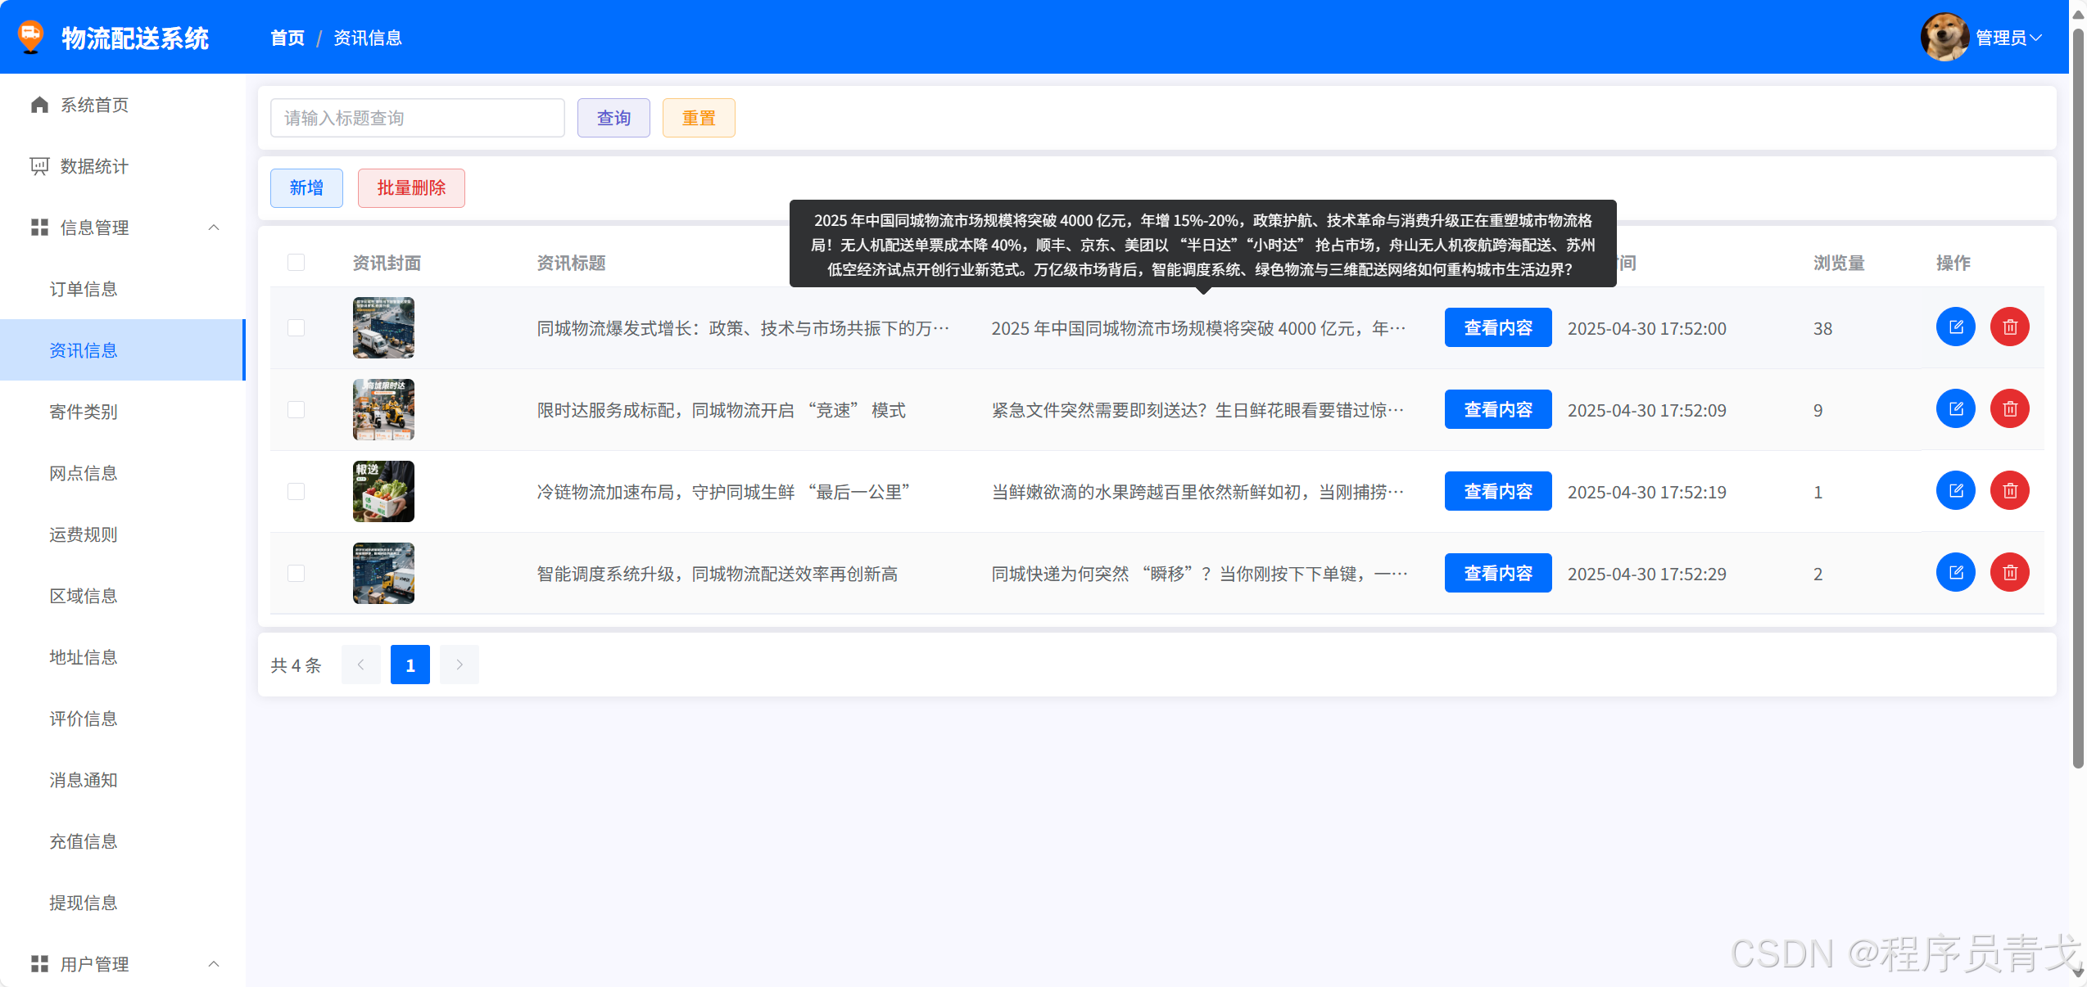
Task: Click the 系统首页 home icon in sidebar
Action: tap(39, 105)
